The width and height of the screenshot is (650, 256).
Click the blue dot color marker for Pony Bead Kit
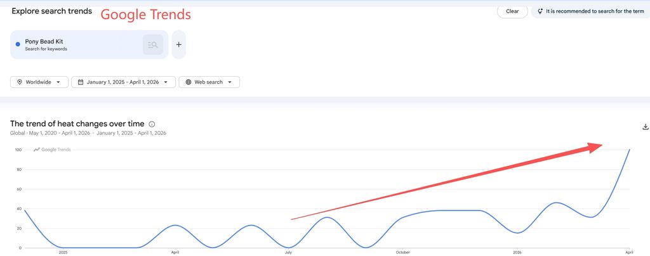tap(18, 44)
